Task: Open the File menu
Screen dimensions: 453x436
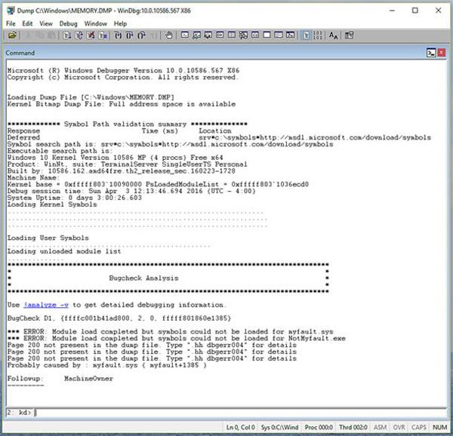Action: coord(11,23)
